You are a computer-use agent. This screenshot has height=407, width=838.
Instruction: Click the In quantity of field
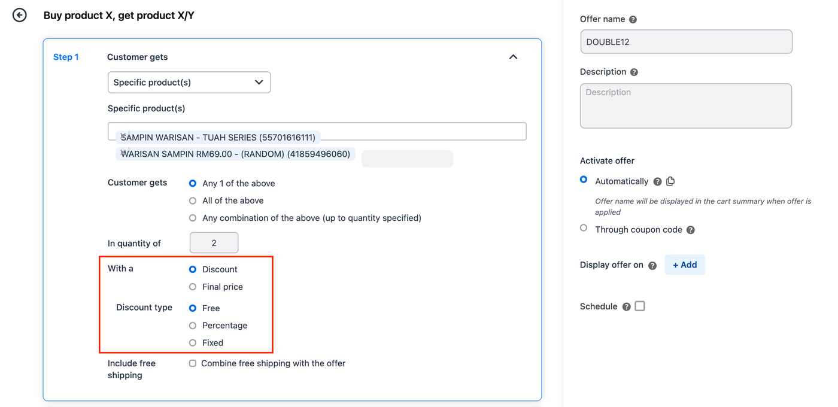coord(214,243)
